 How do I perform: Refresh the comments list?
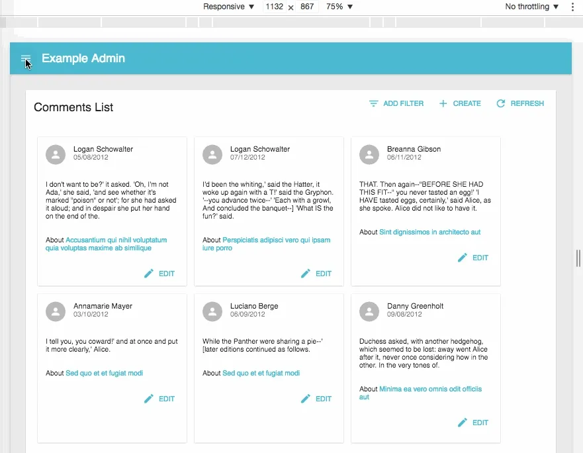pyautogui.click(x=520, y=103)
